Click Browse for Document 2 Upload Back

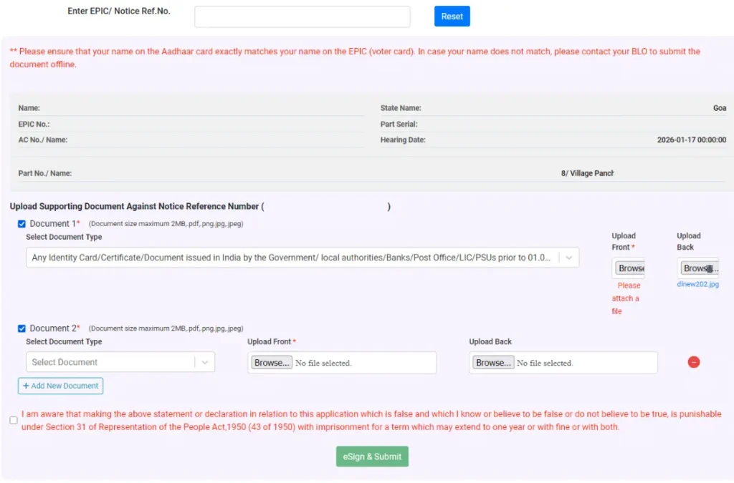pos(492,362)
